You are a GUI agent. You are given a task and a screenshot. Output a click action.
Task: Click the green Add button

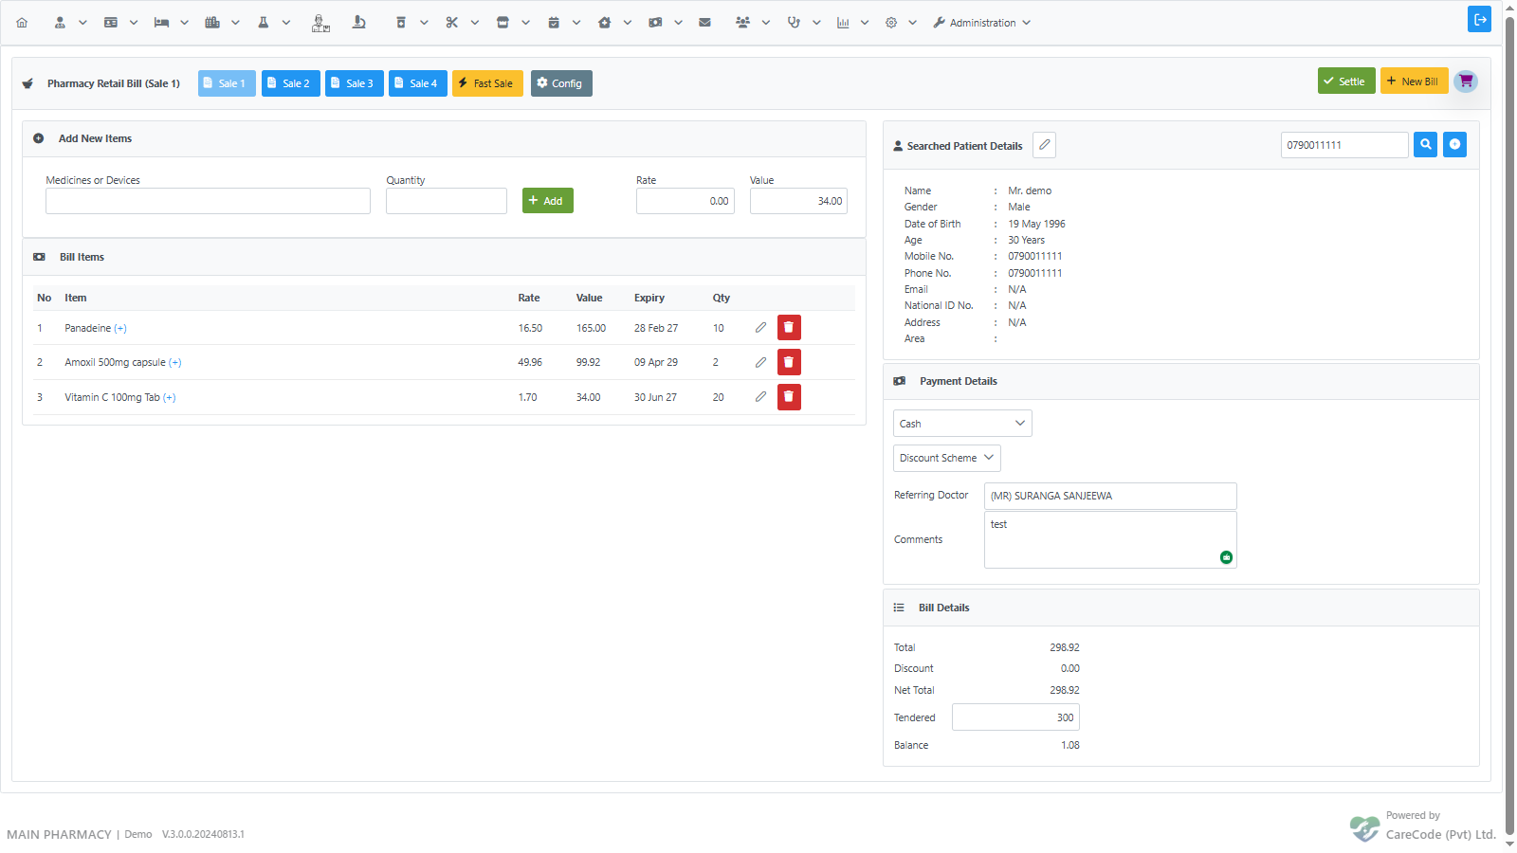click(547, 201)
